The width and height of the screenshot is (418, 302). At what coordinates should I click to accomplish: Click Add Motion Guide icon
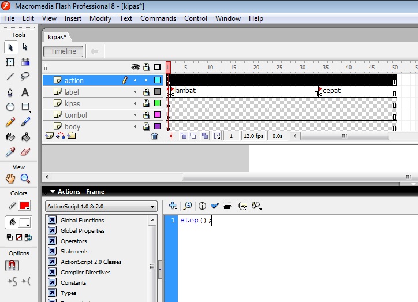[61, 136]
